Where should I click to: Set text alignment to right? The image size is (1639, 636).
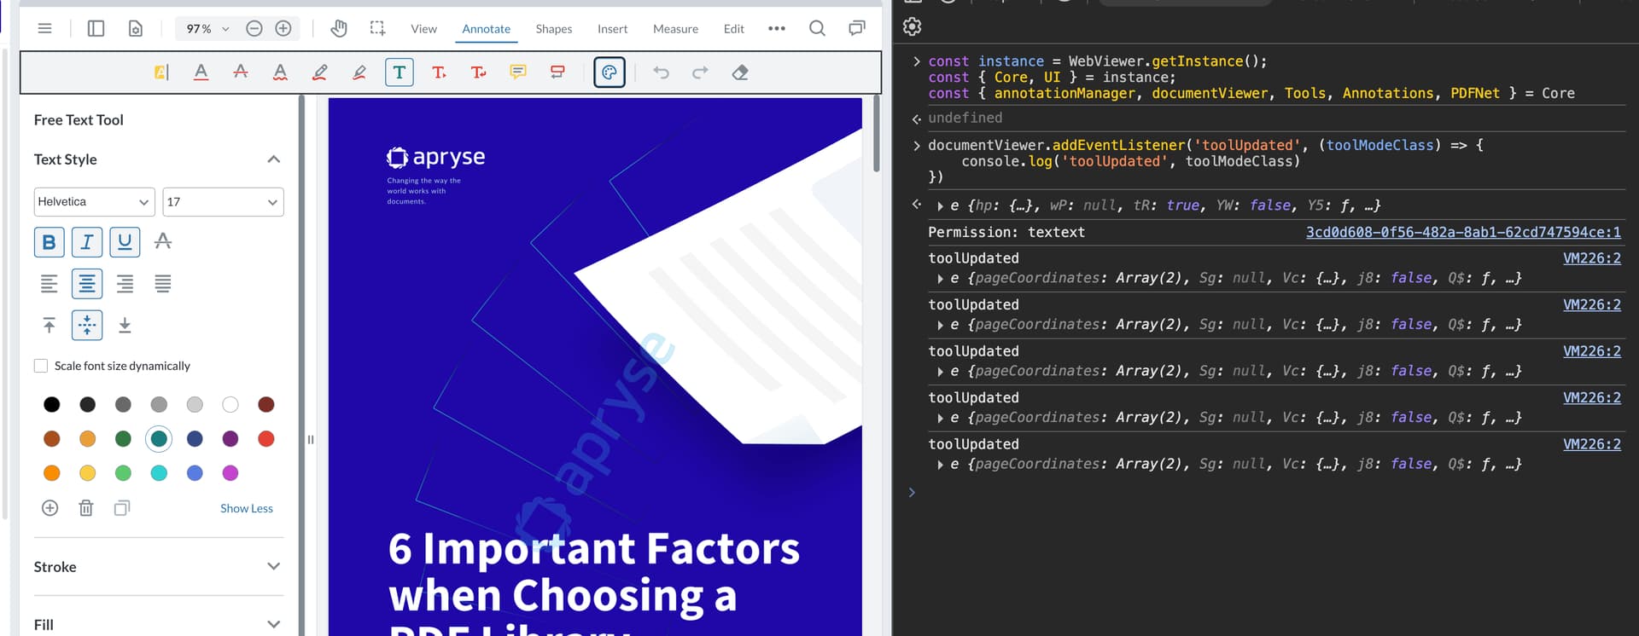click(x=125, y=284)
